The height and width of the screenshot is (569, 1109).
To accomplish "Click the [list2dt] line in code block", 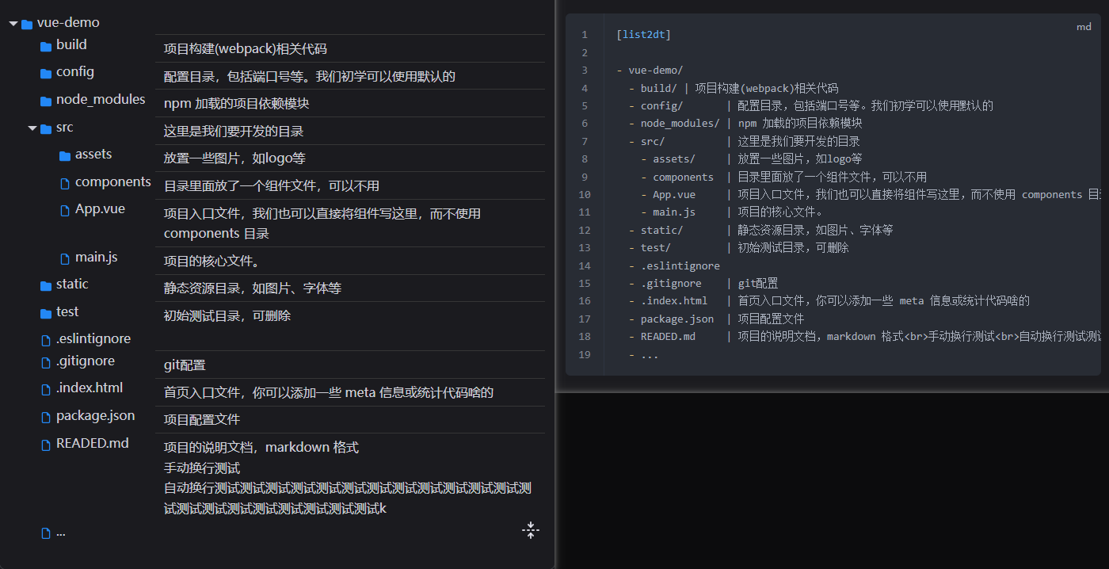I will (x=643, y=35).
